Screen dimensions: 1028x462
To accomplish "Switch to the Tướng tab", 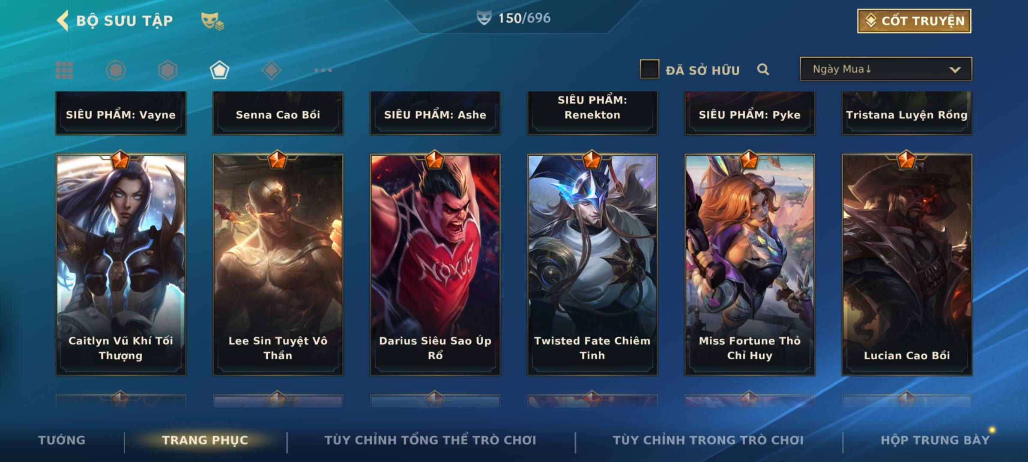I will coord(62,440).
